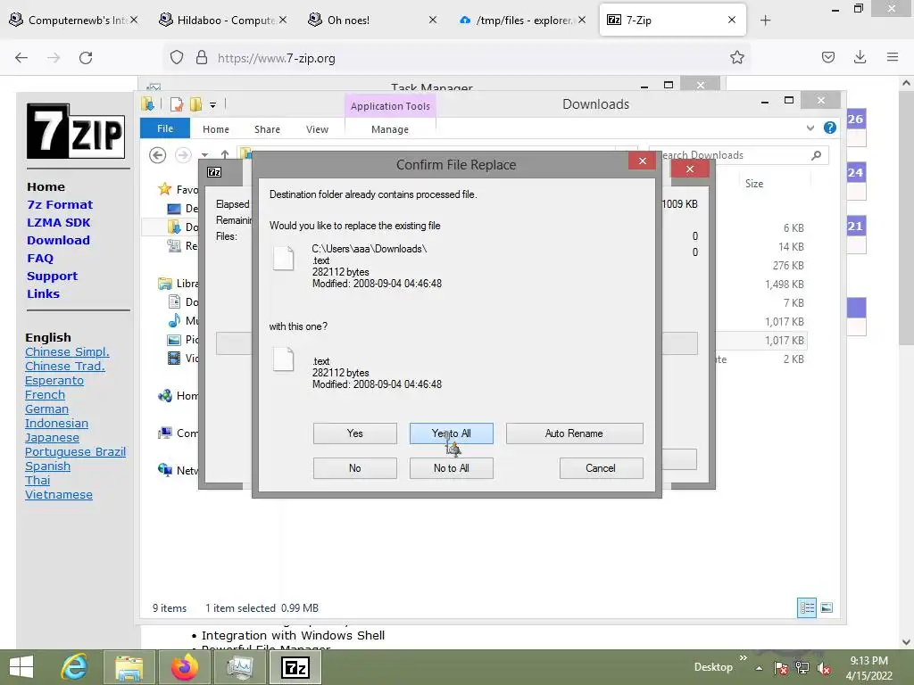The image size is (914, 685).
Task: Open the Download link on 7-zip site
Action: click(58, 240)
